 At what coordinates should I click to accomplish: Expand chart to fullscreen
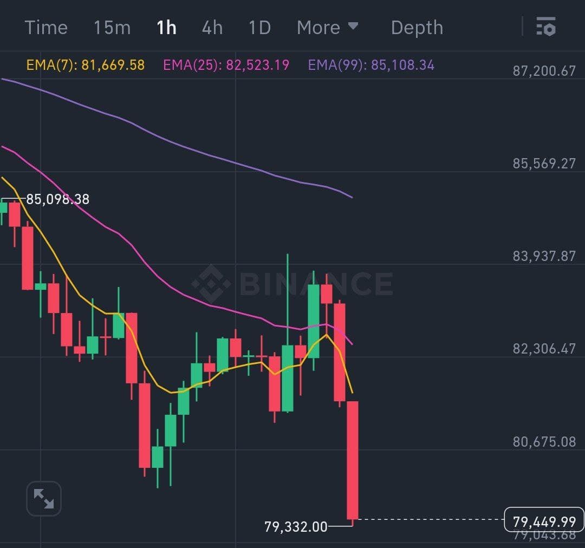point(44,498)
